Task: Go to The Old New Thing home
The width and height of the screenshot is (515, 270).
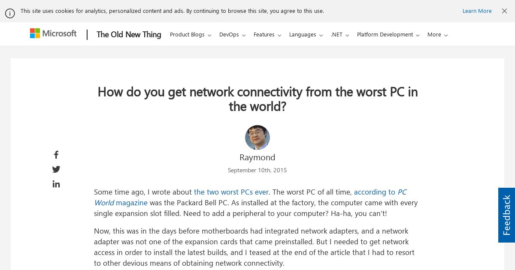Action: [129, 35]
